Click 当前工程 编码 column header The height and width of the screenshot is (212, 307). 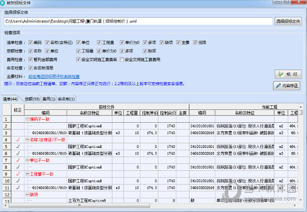202,113
